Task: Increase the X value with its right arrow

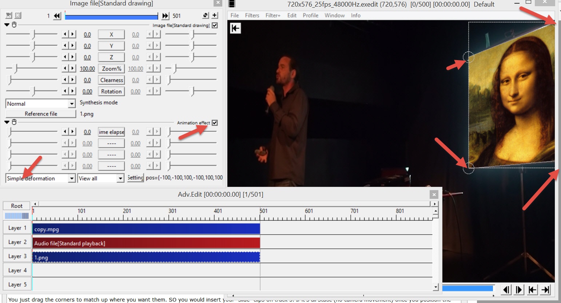Action: coord(72,34)
